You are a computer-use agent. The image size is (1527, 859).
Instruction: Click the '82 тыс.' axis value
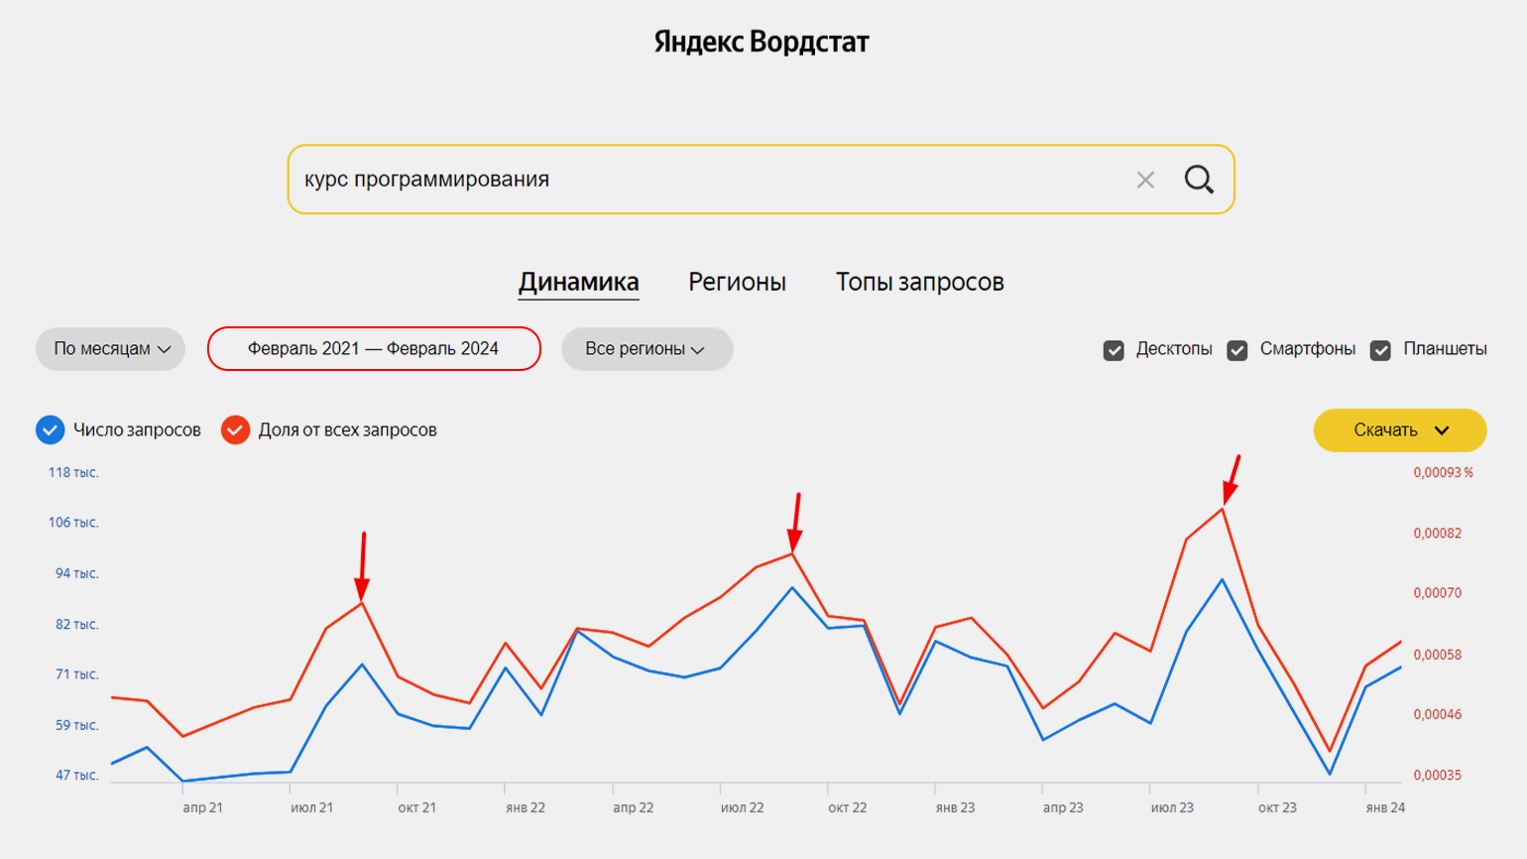(x=77, y=624)
